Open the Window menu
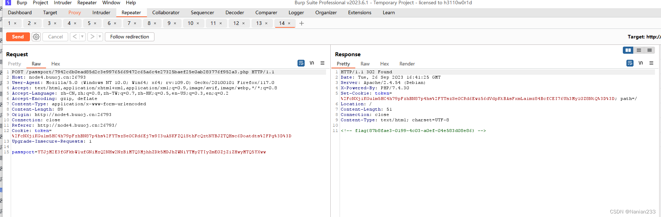661x217 pixels. coord(111,2)
